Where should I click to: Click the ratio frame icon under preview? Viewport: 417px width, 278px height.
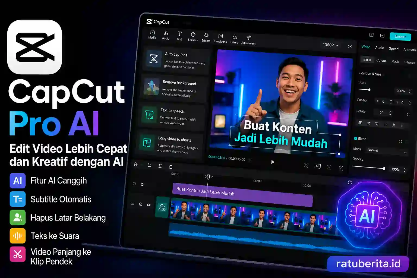coord(318,166)
